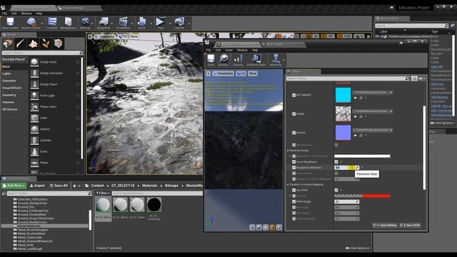Open Help menu in material editor
The height and width of the screenshot is (257, 457).
click(x=255, y=50)
